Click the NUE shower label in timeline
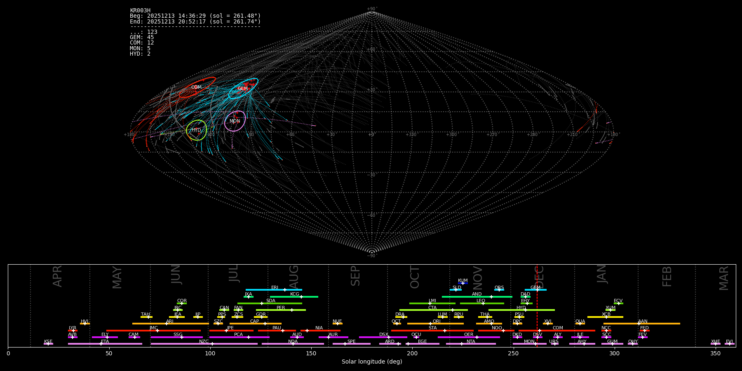Image resolution: width=742 pixels, height=371 pixels. coord(337,322)
